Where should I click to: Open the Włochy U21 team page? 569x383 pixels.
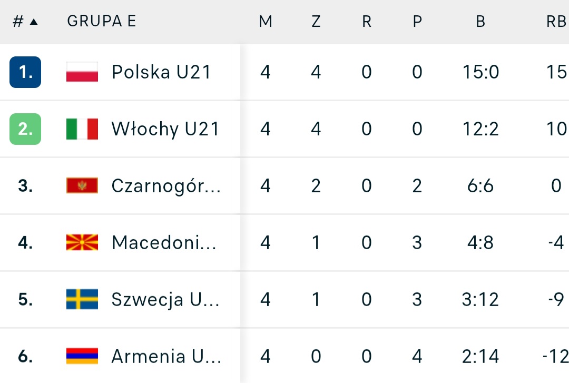point(165,129)
